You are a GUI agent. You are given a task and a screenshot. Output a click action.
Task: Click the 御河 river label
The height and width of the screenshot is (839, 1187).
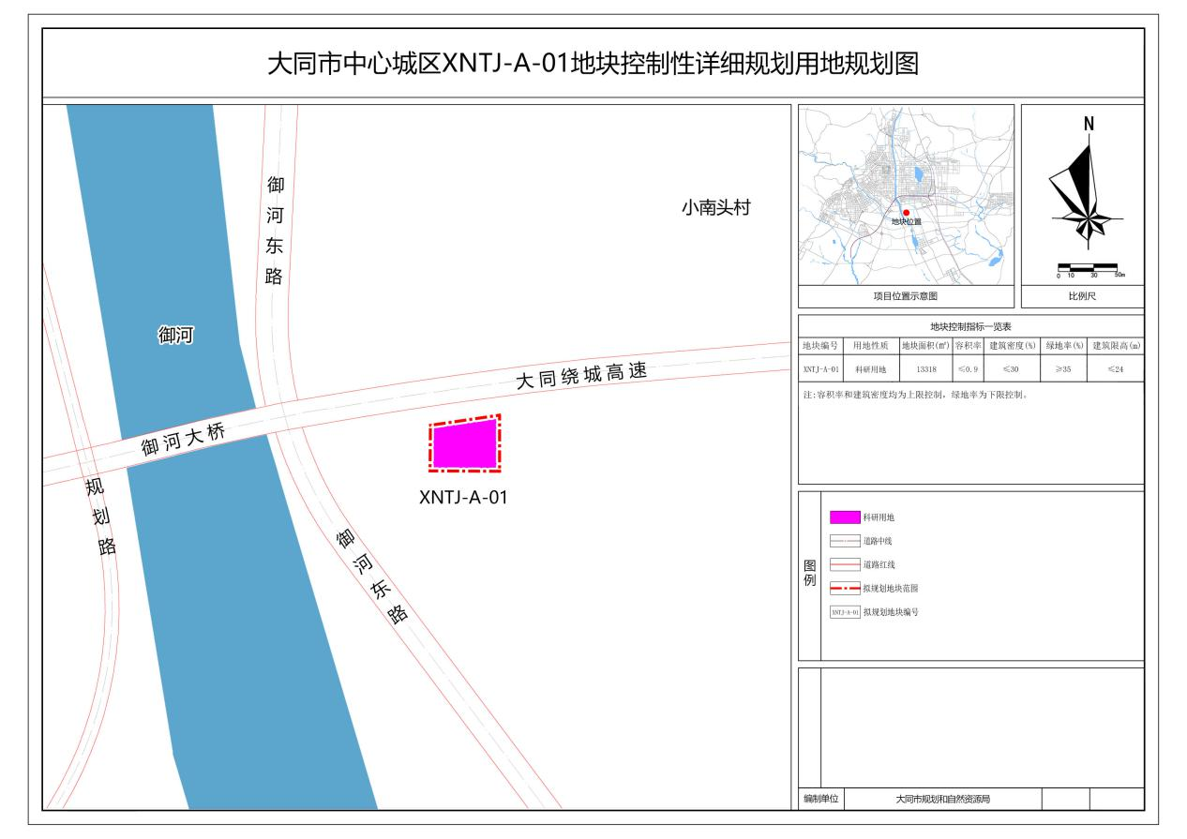(175, 336)
